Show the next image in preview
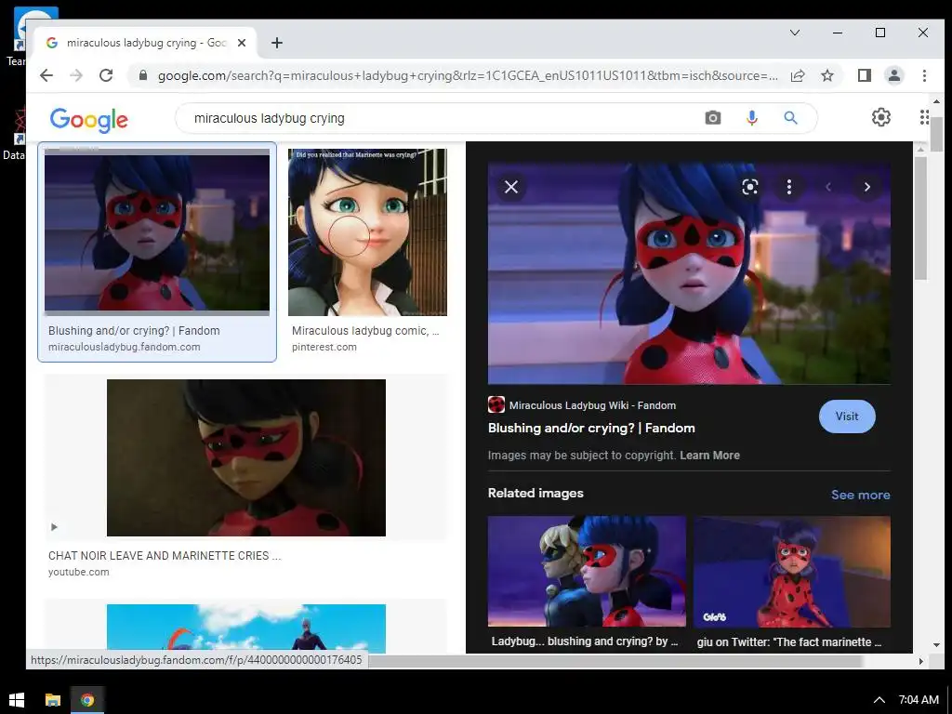Viewport: 952px width, 714px height. click(x=867, y=187)
